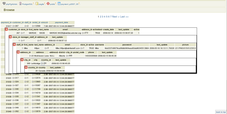Screen dimensions: 227x114
Task: Close the store_id nested popup
Action: (x=10, y=37)
